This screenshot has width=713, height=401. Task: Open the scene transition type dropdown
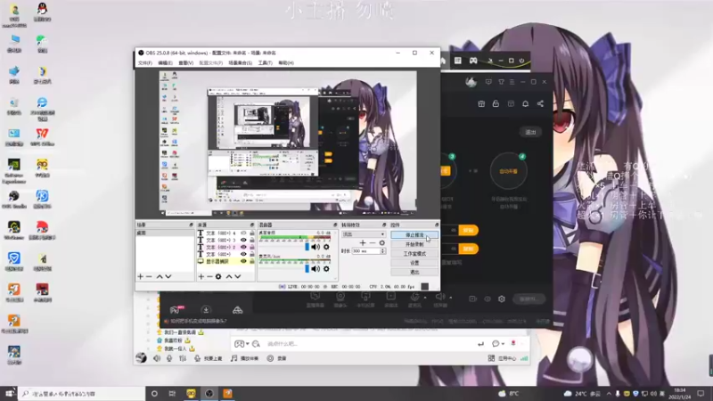point(364,234)
